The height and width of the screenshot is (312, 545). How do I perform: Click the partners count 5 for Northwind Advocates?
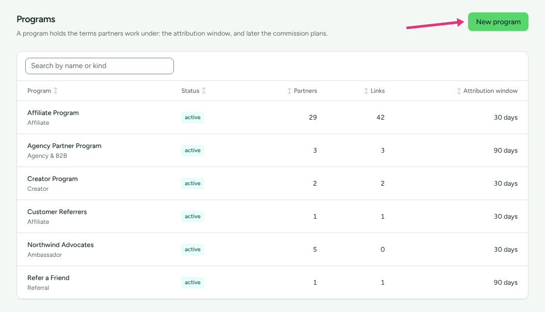[315, 250]
